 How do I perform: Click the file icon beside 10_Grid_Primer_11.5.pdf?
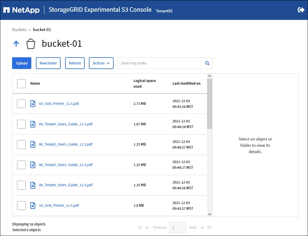(x=33, y=206)
